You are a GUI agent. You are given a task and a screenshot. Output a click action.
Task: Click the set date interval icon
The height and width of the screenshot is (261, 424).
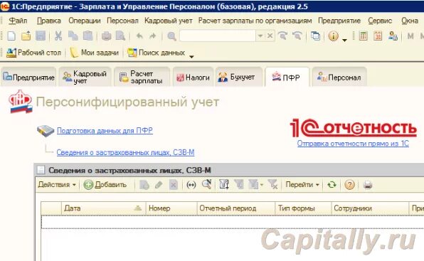pos(191,185)
